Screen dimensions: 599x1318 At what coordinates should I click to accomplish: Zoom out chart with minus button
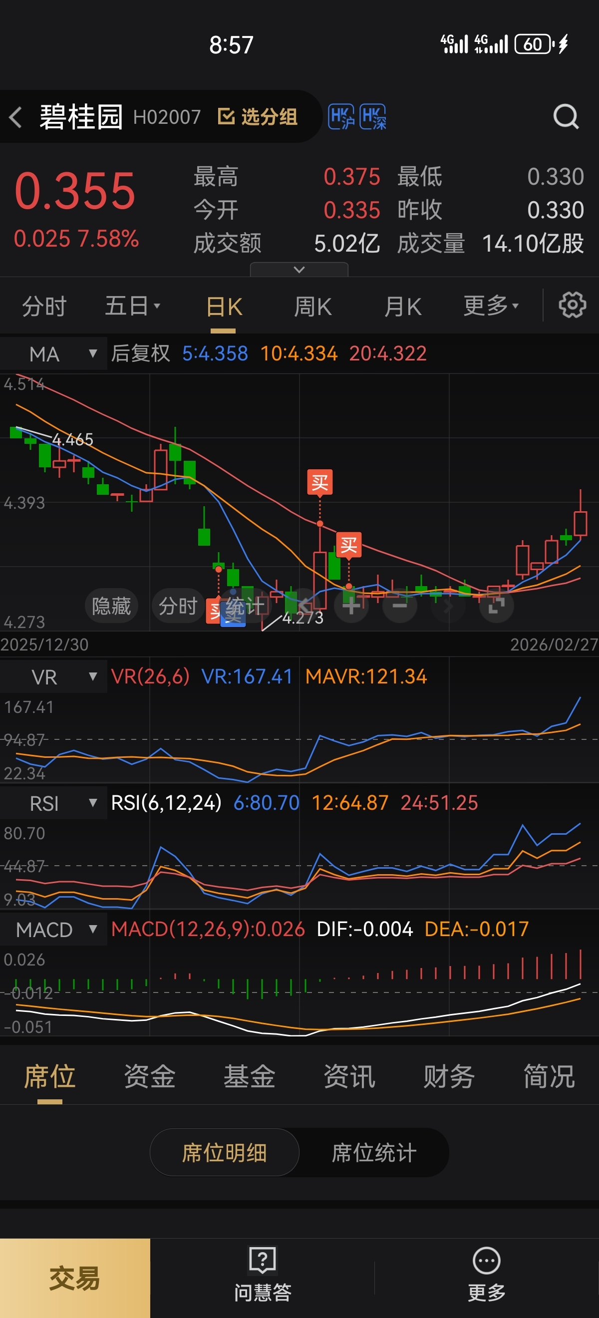pos(400,606)
